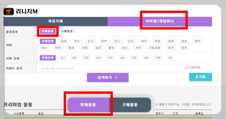Select the 일본 server
The width and height of the screenshot is (226, 119).
184,48
